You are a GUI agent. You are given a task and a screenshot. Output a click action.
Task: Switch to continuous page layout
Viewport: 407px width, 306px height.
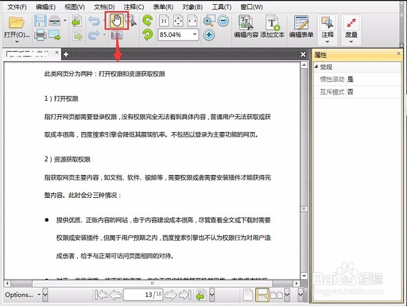click(x=262, y=295)
